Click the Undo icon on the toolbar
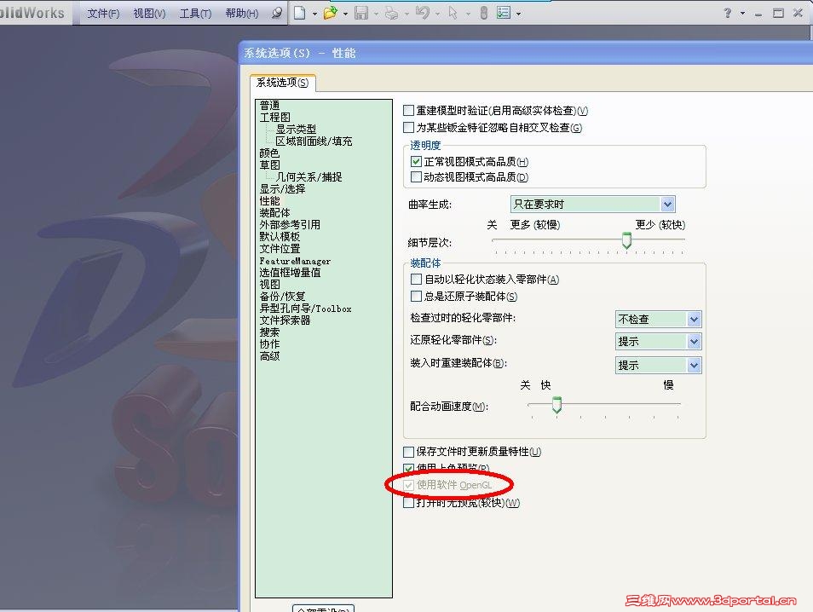Screen dimensions: 813x612 tap(424, 13)
